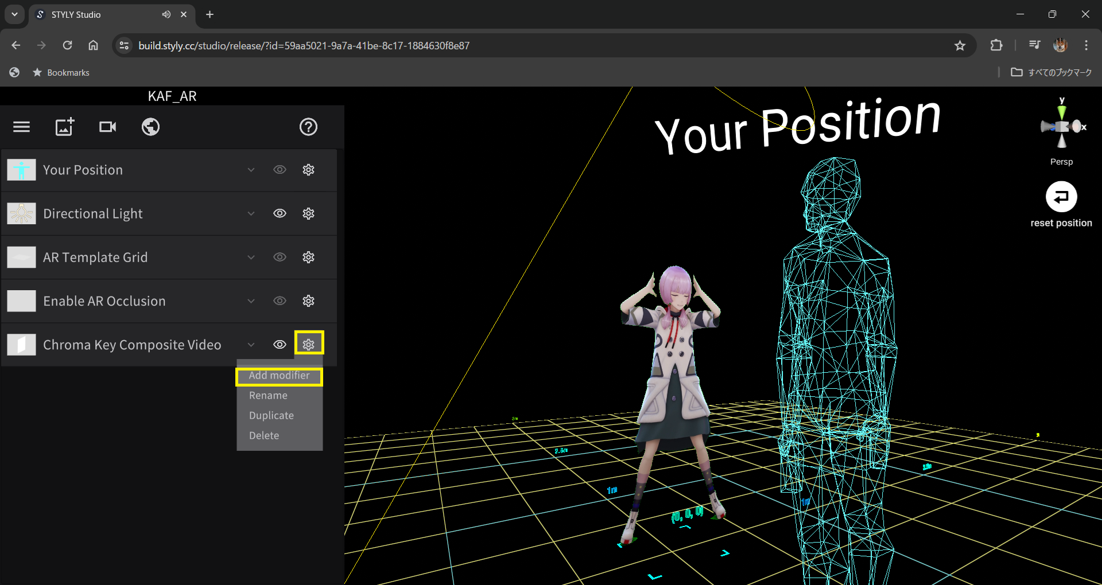Select the Chroma Key Composite Video name
Viewport: 1102px width, 585px height.
(x=132, y=344)
